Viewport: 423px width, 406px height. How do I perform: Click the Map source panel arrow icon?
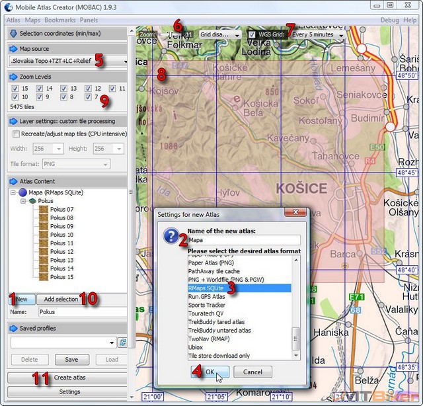(13, 49)
